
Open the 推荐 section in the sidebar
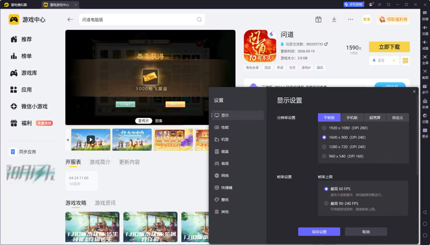[x=21, y=39]
